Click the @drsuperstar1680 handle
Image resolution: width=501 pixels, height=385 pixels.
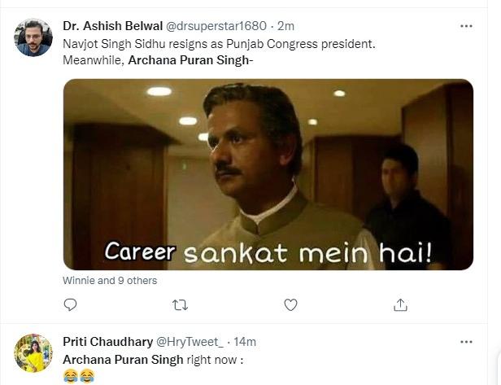(x=216, y=26)
